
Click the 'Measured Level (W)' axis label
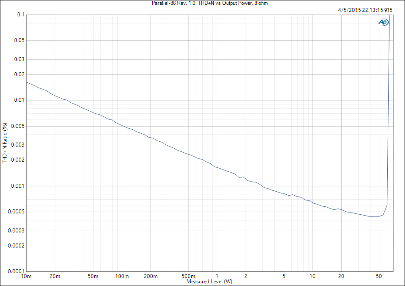(x=209, y=281)
